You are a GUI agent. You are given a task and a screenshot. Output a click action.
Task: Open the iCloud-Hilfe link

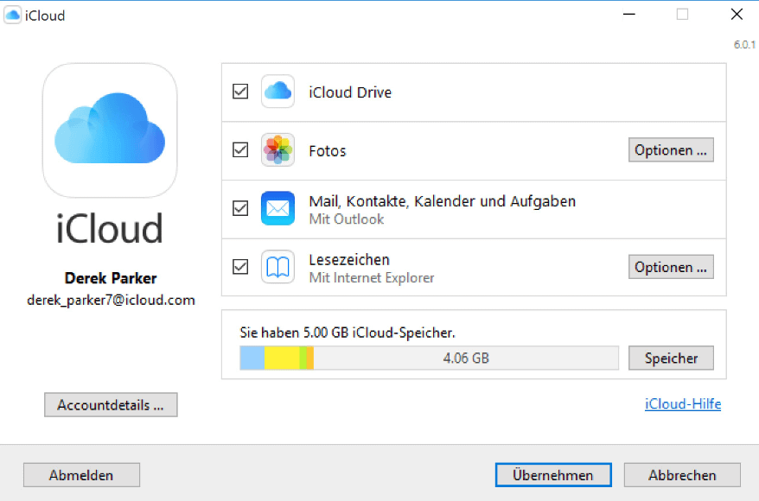[x=683, y=403]
